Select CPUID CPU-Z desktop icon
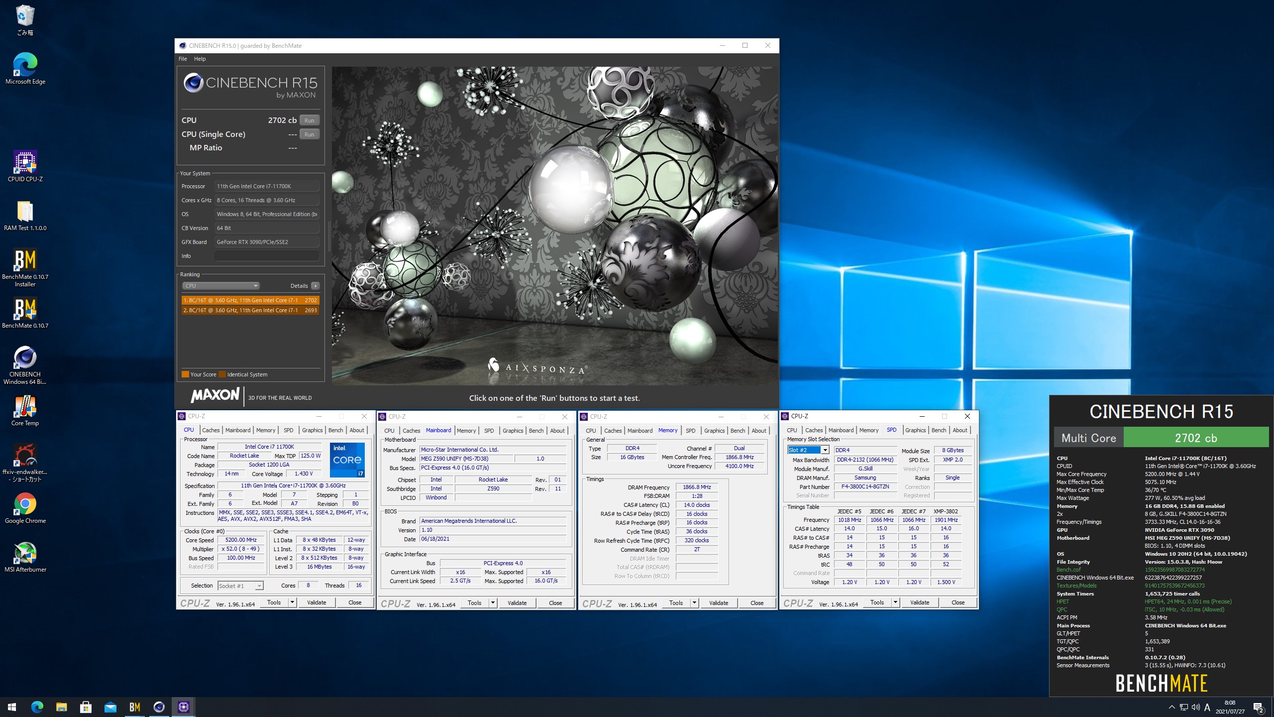Screen dimensions: 1274x717 (x=25, y=166)
